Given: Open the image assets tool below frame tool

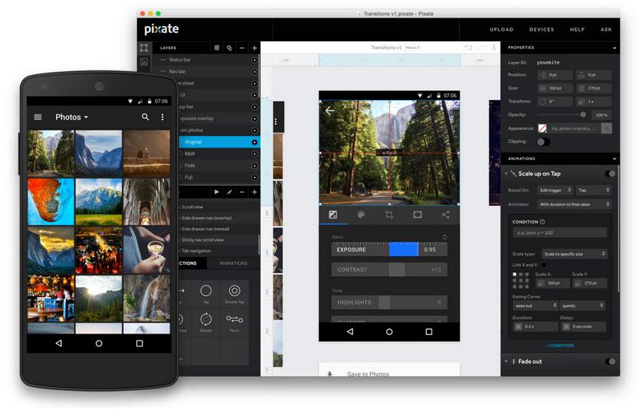Looking at the screenshot, I should [x=144, y=62].
